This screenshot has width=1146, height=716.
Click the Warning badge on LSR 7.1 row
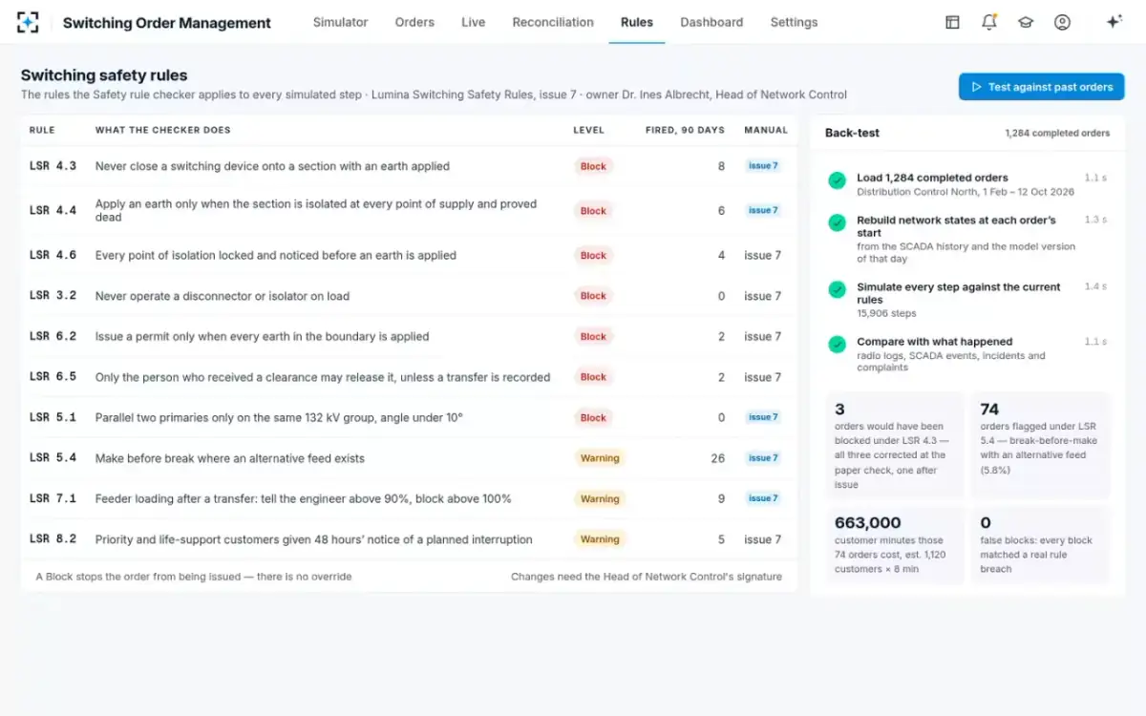600,498
